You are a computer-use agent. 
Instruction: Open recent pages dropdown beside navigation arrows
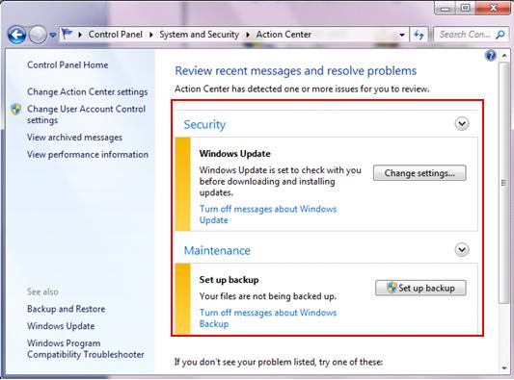click(53, 35)
